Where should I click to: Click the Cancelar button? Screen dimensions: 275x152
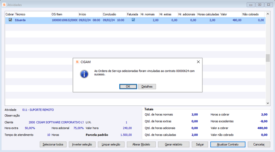(259, 144)
